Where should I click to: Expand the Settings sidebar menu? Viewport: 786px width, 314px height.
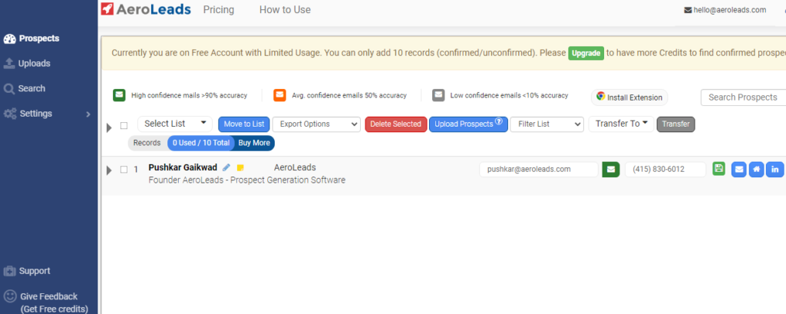48,114
